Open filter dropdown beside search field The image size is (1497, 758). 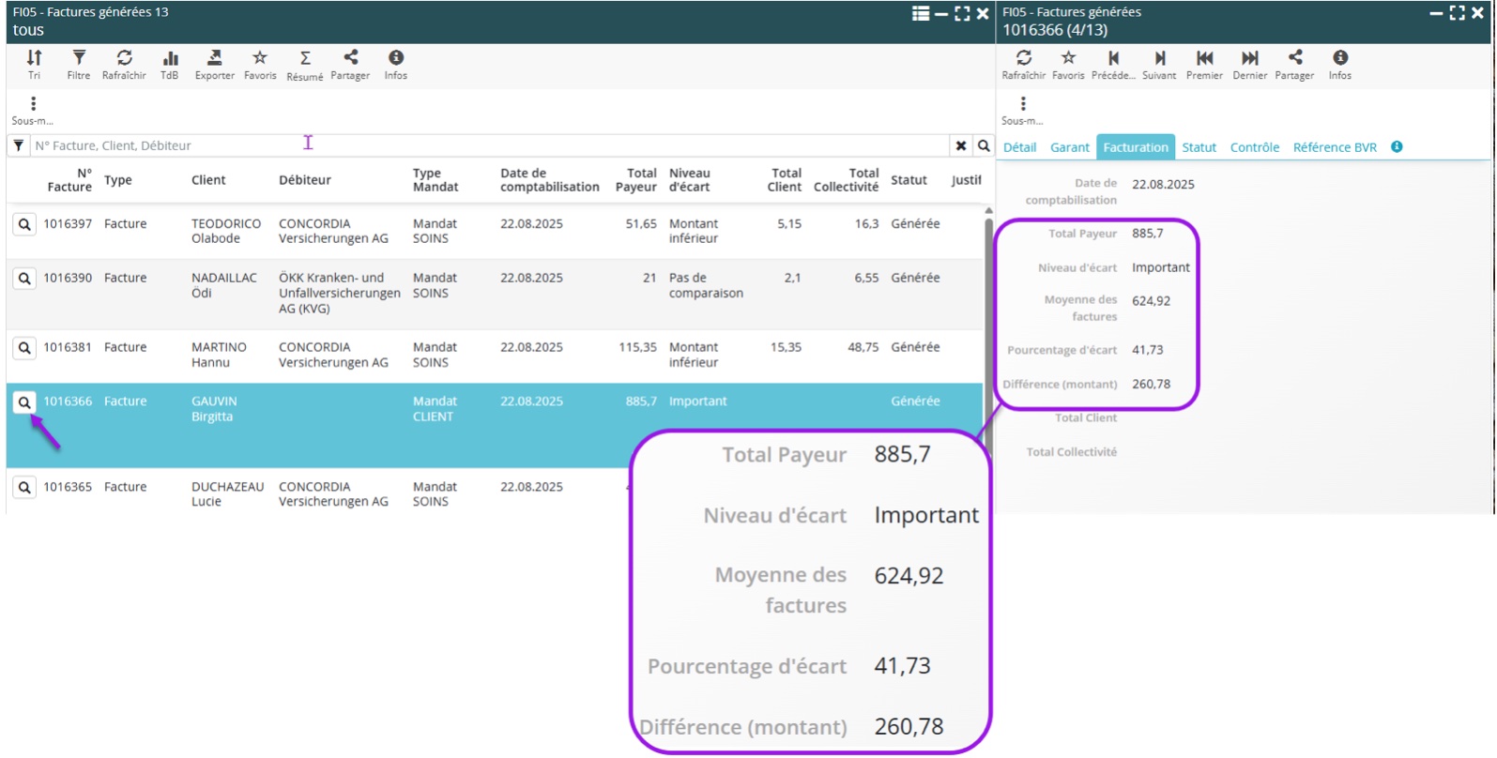19,145
